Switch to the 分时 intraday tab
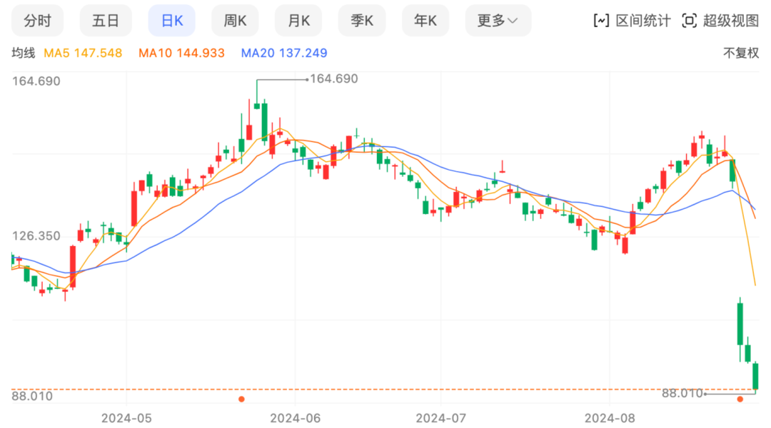Screen dimensions: 771x428 38,21
